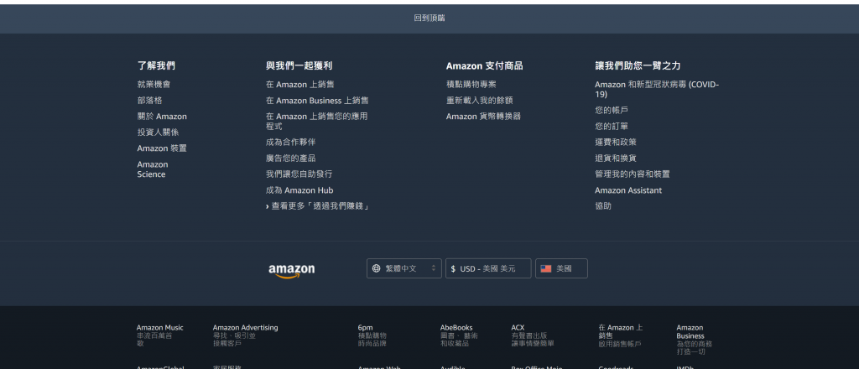Click the Amazon 支付商品 column heading

[484, 65]
